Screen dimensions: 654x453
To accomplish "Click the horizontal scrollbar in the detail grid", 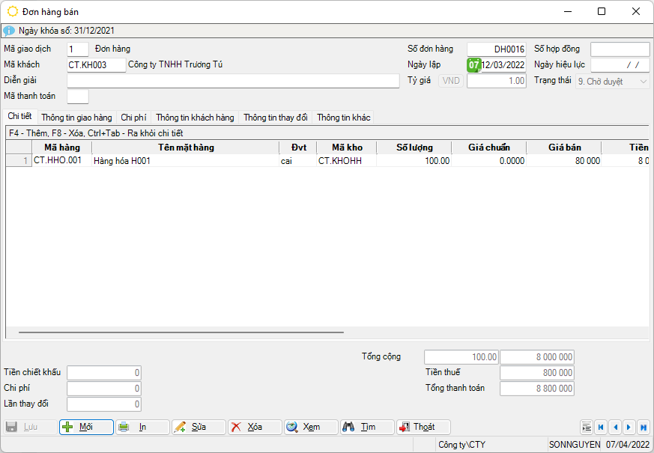I will pos(181,332).
